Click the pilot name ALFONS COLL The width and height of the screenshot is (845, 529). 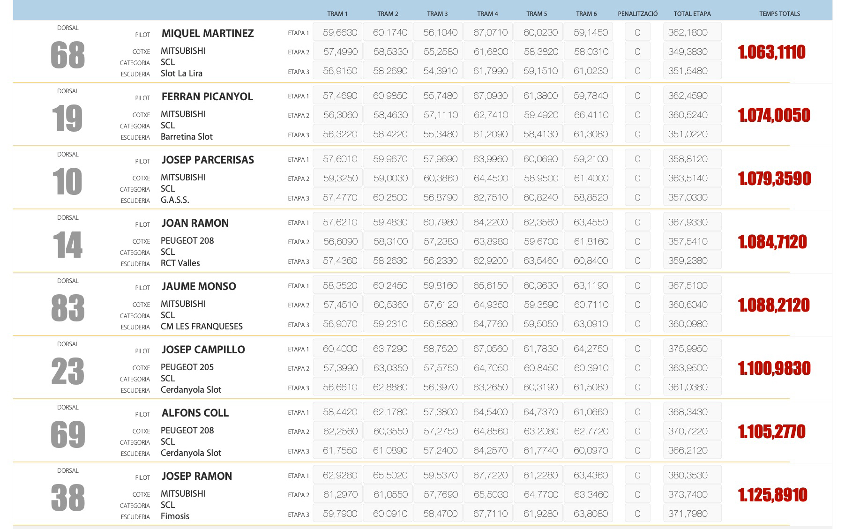[x=195, y=413]
